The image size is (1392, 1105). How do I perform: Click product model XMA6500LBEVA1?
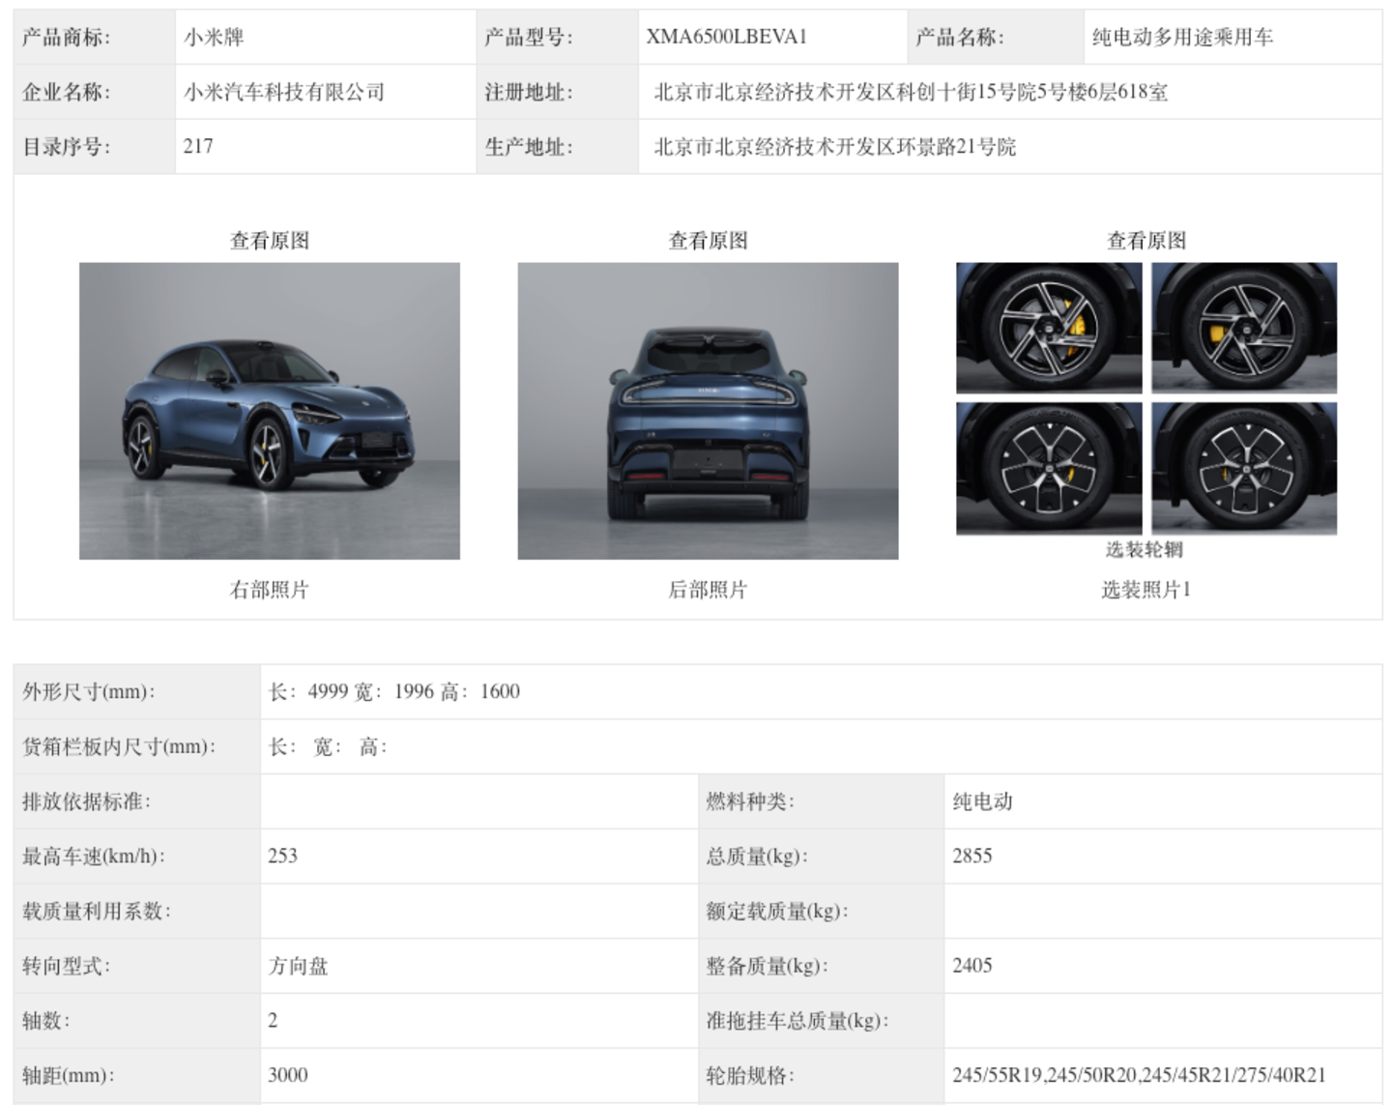[726, 38]
